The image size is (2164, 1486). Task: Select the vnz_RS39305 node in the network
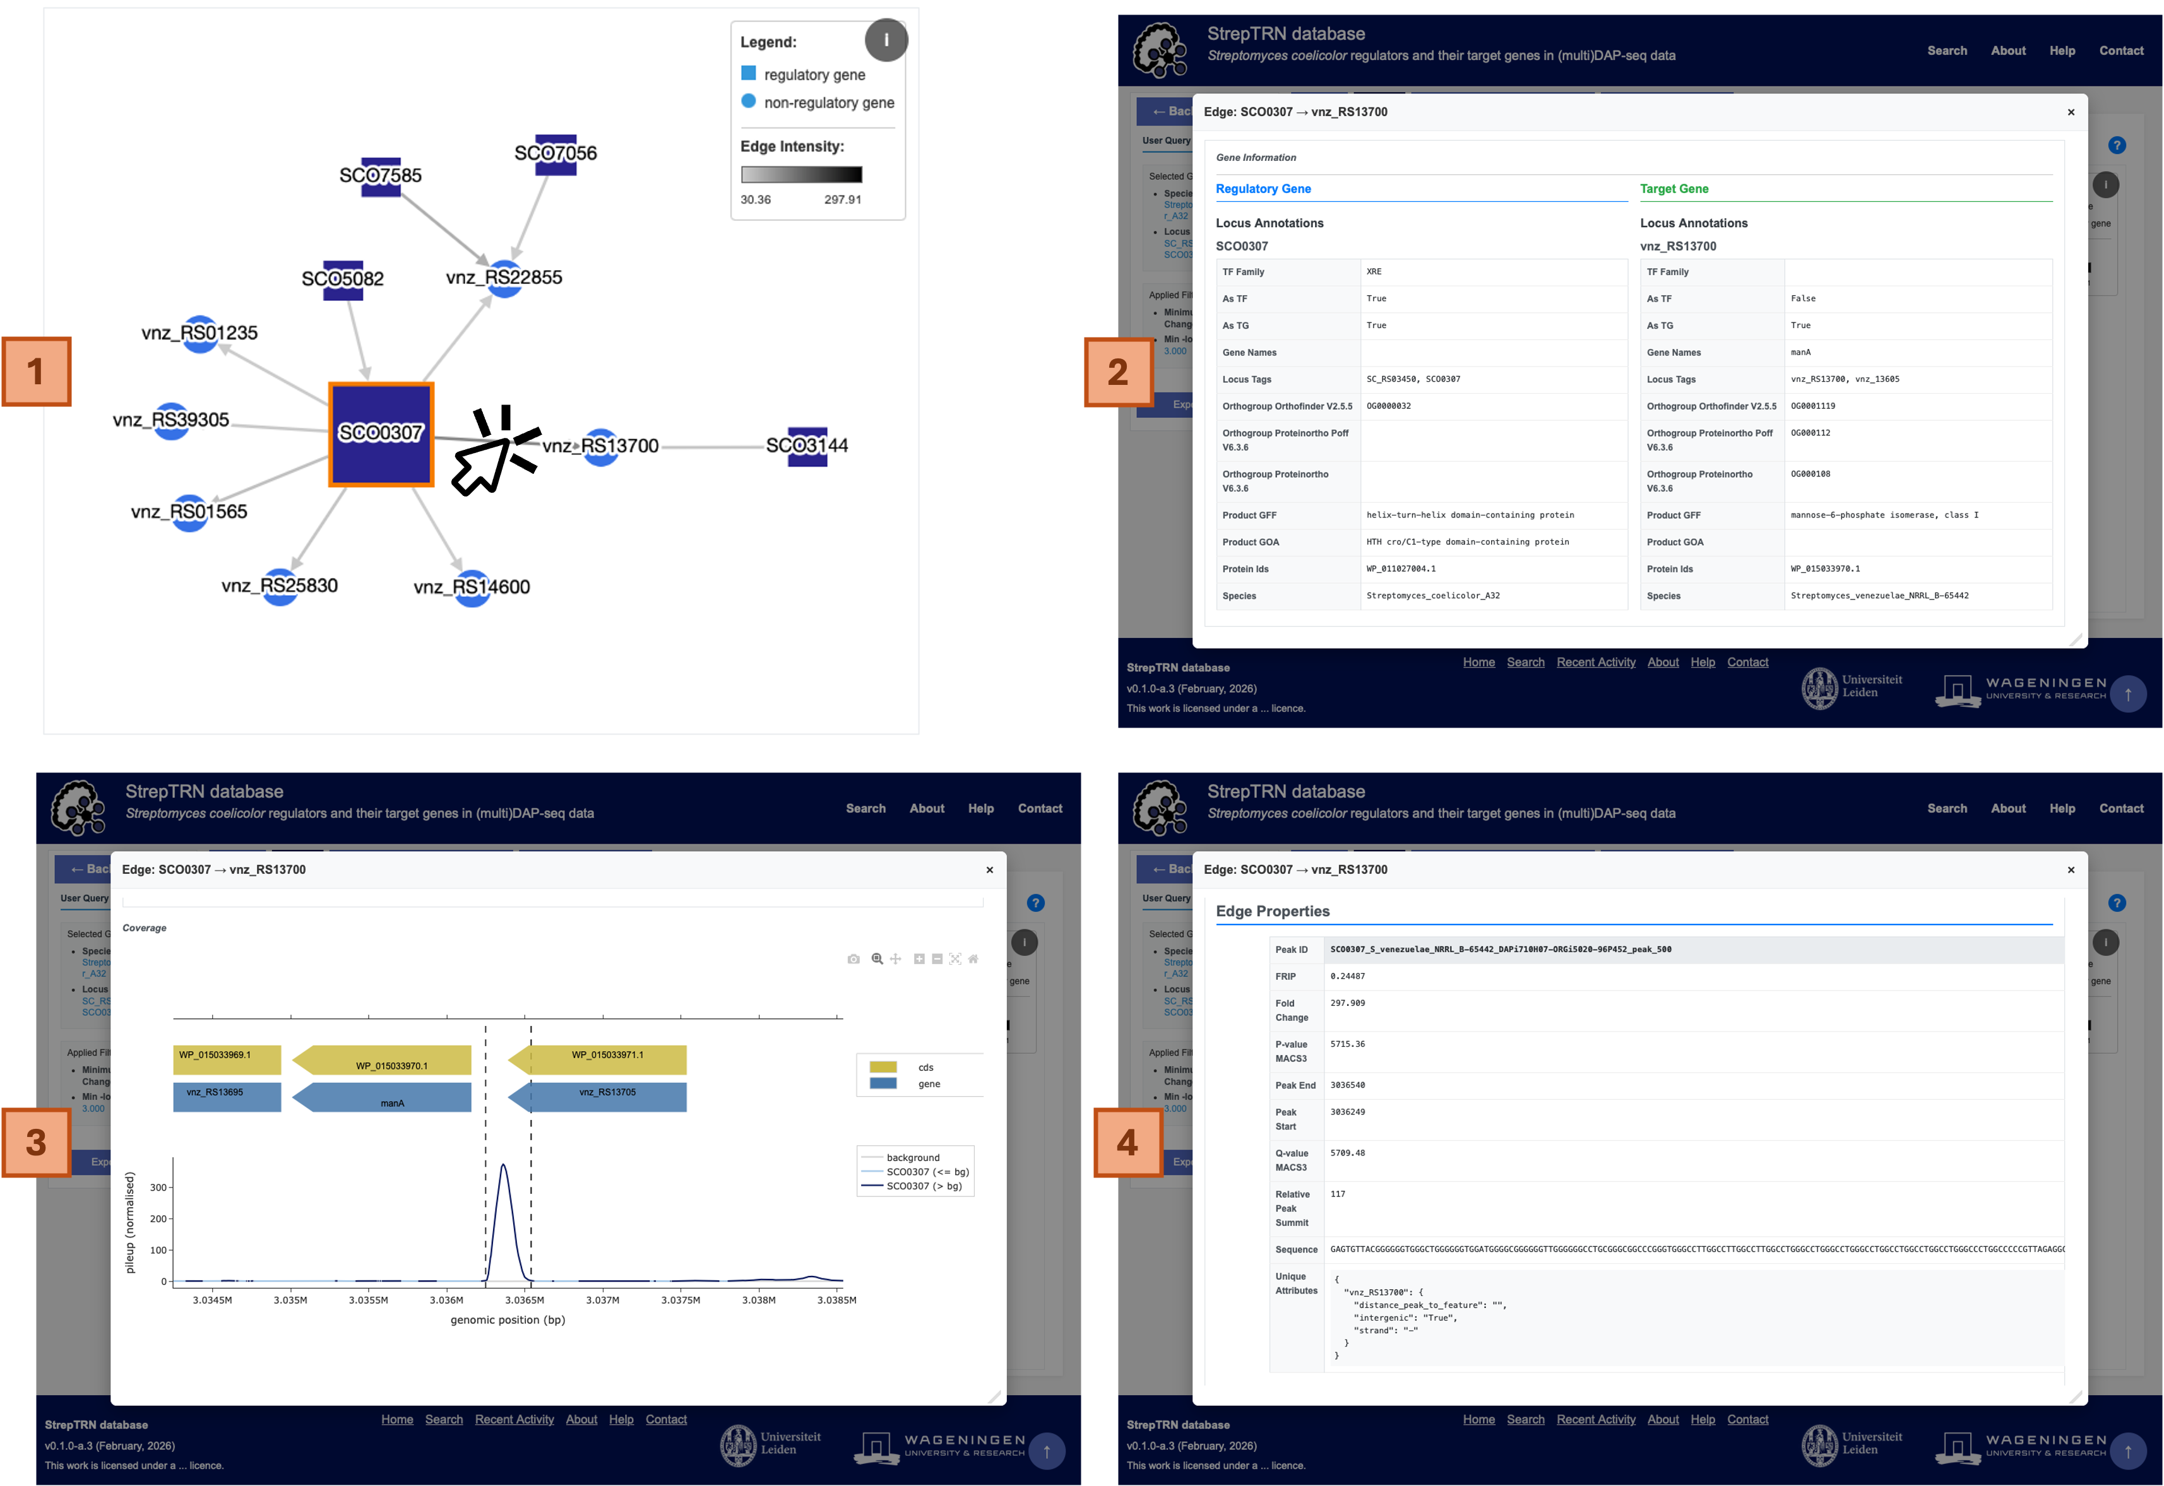[x=170, y=421]
